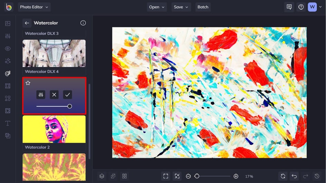Open the feedback message icon
Screen dimensions: 326x183
coord(289,7)
